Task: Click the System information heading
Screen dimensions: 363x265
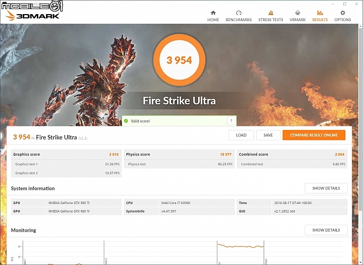Action: click(x=33, y=188)
